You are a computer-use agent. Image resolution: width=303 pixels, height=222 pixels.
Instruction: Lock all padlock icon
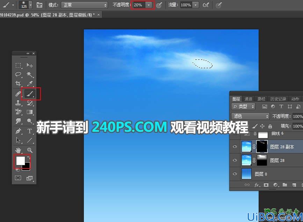coord(270,126)
